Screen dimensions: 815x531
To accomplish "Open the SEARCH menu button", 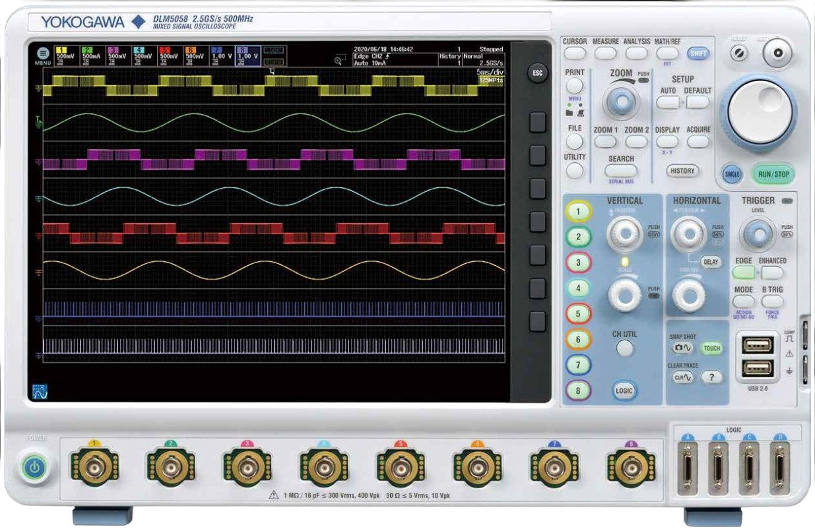I will point(621,170).
